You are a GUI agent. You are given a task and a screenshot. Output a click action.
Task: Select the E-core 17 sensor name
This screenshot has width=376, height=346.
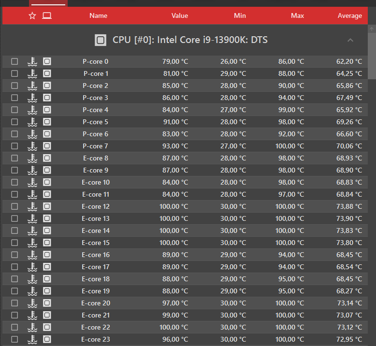tap(95, 267)
